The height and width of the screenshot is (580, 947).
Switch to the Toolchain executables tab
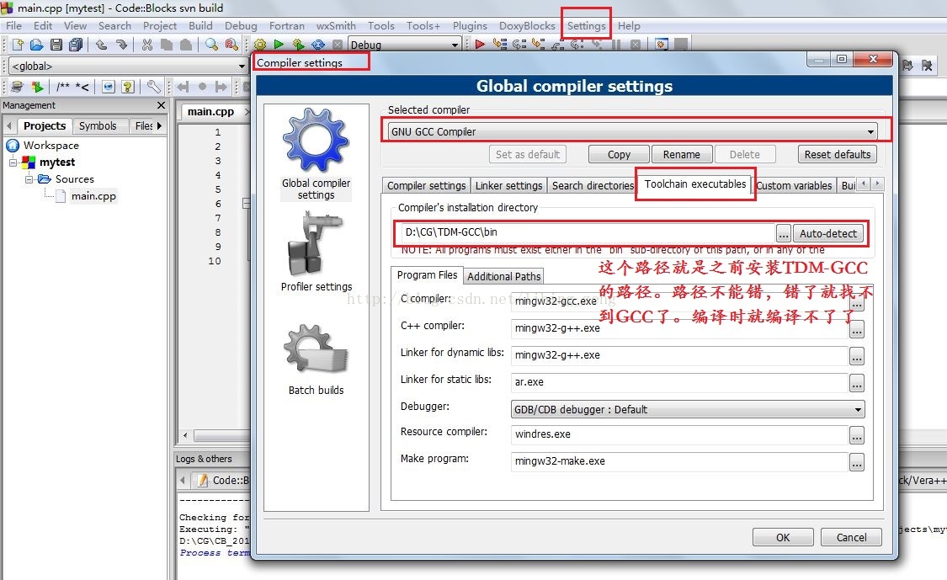click(695, 184)
